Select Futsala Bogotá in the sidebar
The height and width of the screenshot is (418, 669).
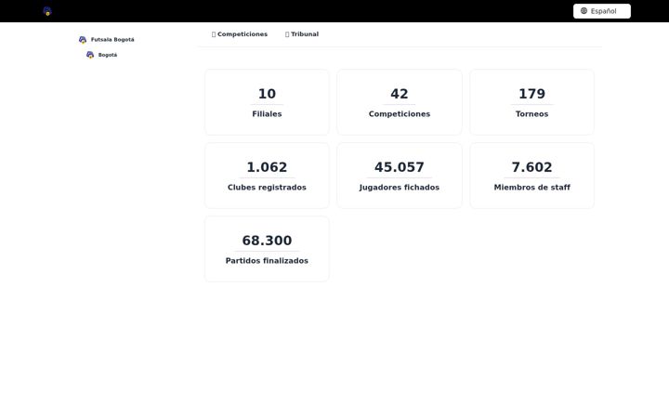107,40
